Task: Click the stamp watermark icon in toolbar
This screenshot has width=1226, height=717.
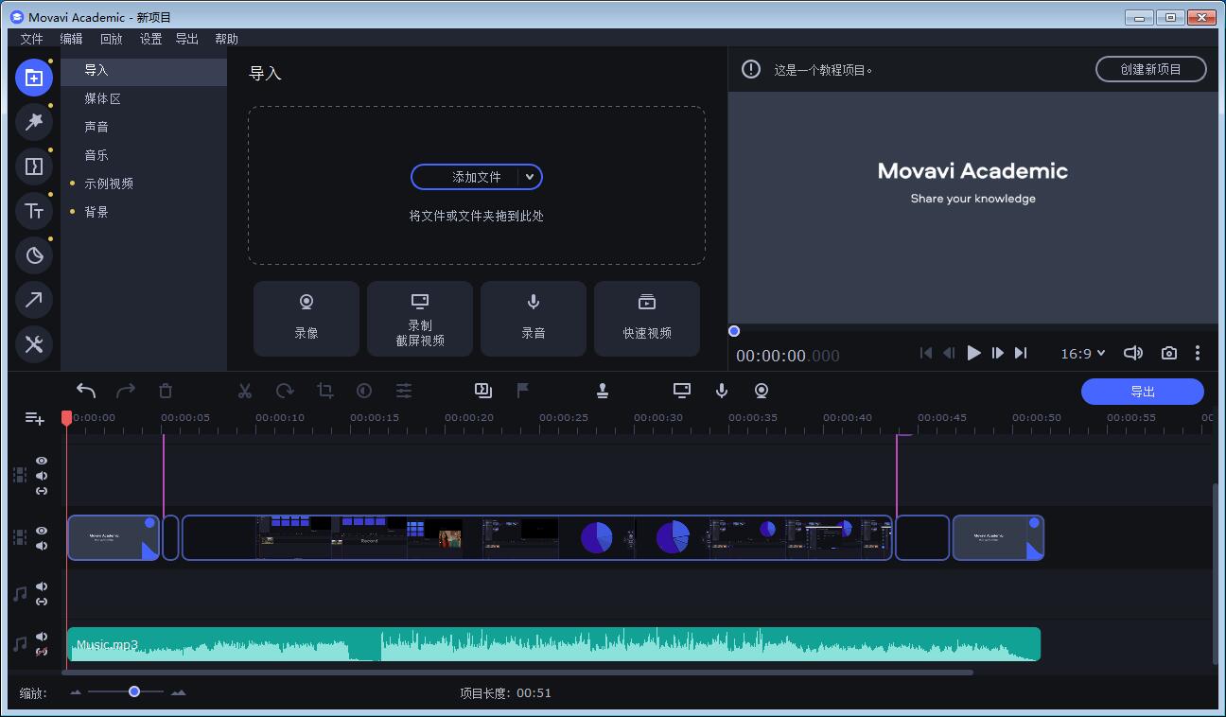Action: tap(603, 391)
